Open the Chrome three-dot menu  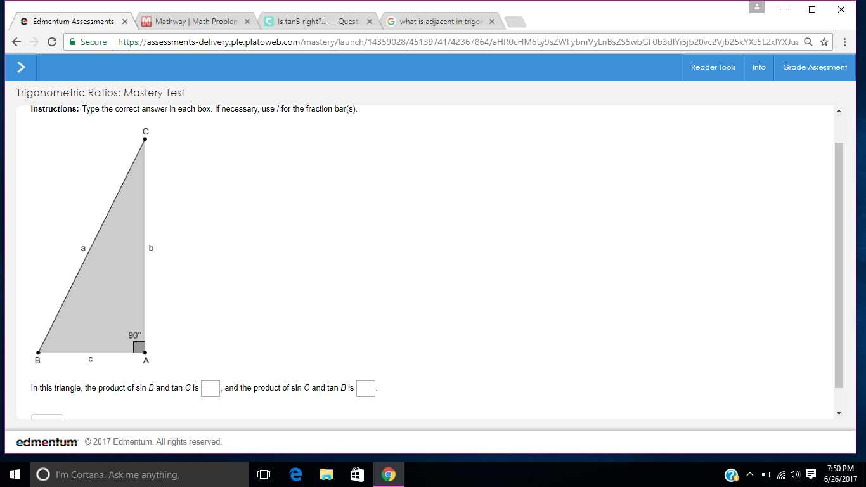point(845,42)
